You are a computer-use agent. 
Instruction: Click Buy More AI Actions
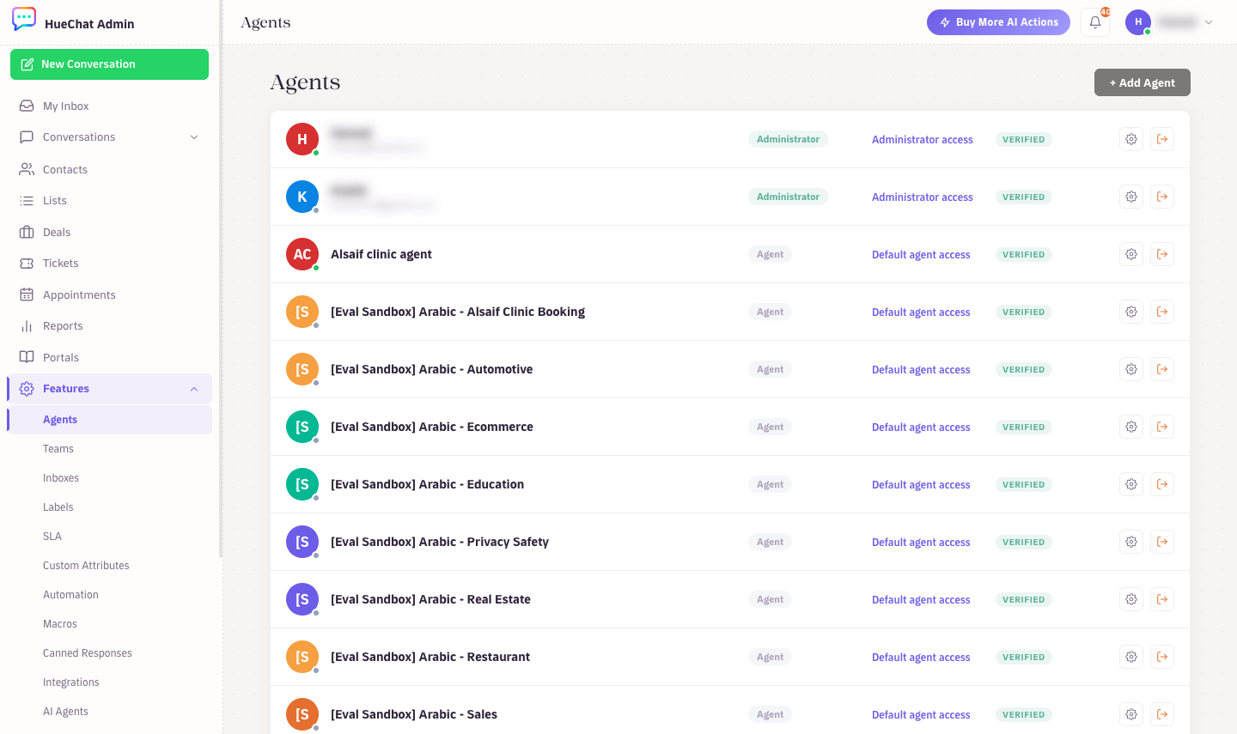(998, 22)
